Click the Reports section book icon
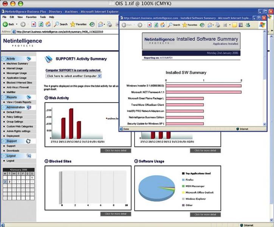 tap(29, 97)
